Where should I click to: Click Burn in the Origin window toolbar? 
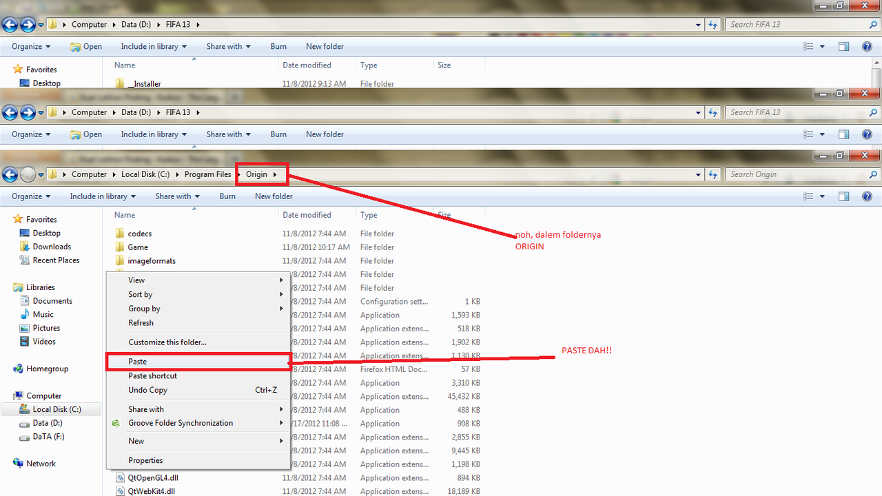coord(227,196)
